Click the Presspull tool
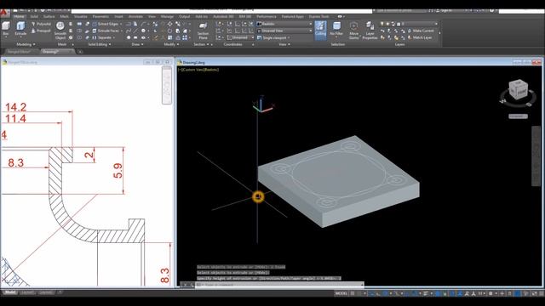The width and height of the screenshot is (545, 306). 41,31
